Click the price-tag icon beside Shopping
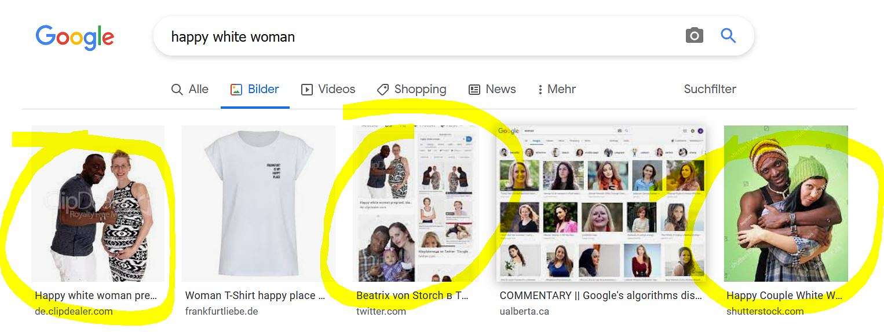 point(382,90)
